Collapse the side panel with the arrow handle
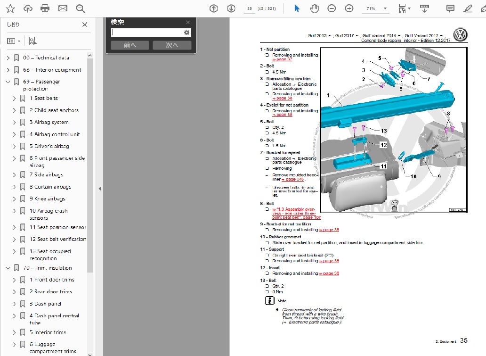Viewport: 486px width, 356px height. [x=100, y=189]
